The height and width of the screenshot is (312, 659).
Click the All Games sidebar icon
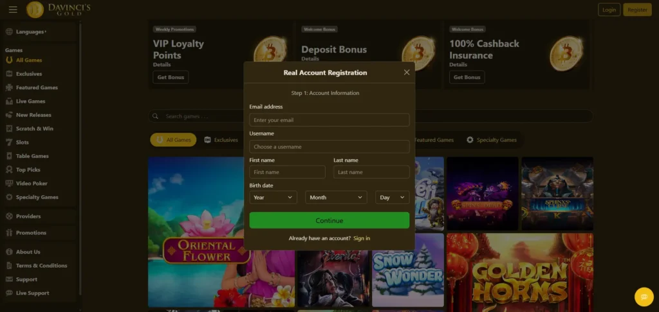(x=9, y=60)
